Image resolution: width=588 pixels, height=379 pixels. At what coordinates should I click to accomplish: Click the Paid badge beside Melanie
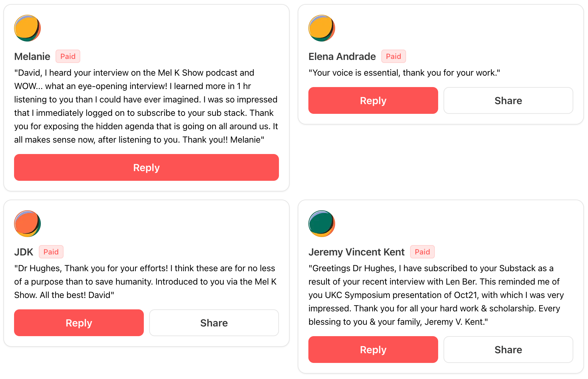[68, 56]
